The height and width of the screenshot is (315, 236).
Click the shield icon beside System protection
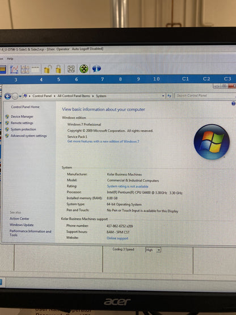[x=7, y=129]
